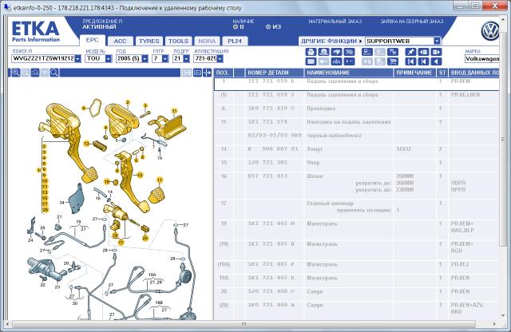Click the pushpin icon in the toolbar
This screenshot has width=511, height=332.
(410, 52)
